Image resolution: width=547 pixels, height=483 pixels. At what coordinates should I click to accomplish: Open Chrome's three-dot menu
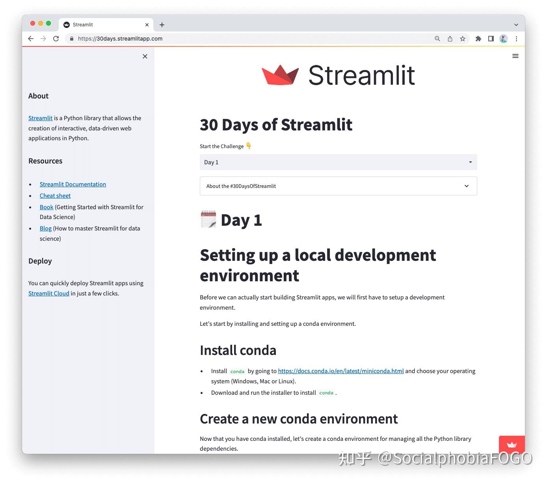coord(517,39)
